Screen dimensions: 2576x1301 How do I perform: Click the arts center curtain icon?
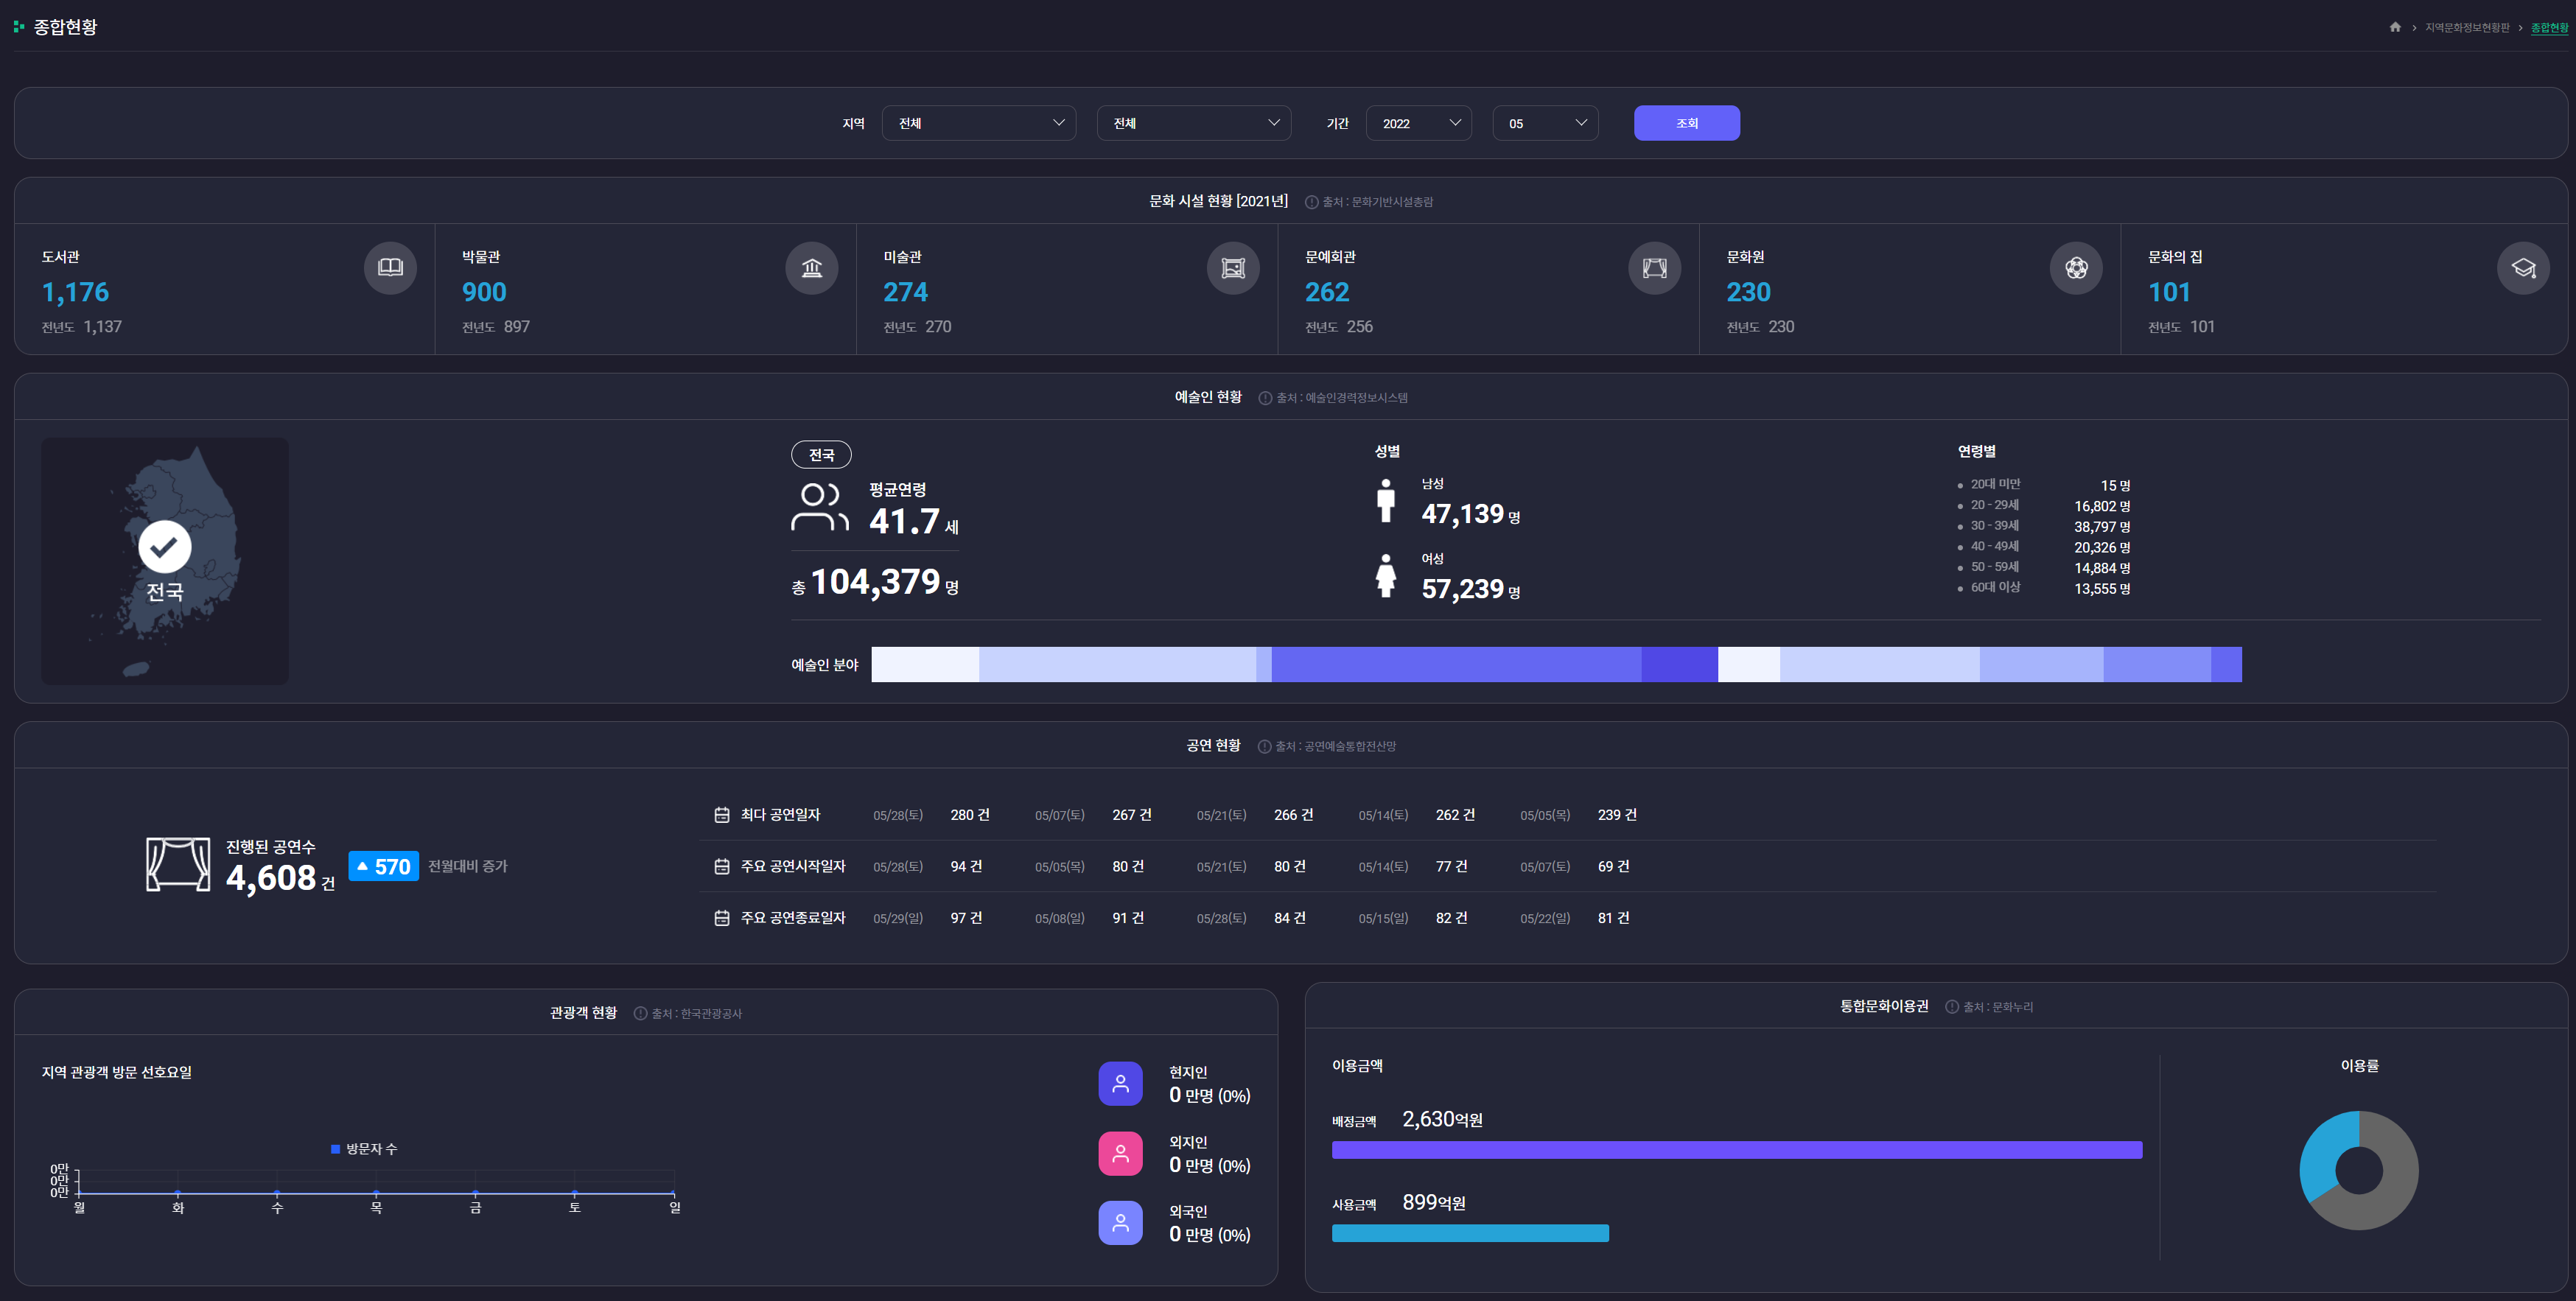click(x=1654, y=268)
